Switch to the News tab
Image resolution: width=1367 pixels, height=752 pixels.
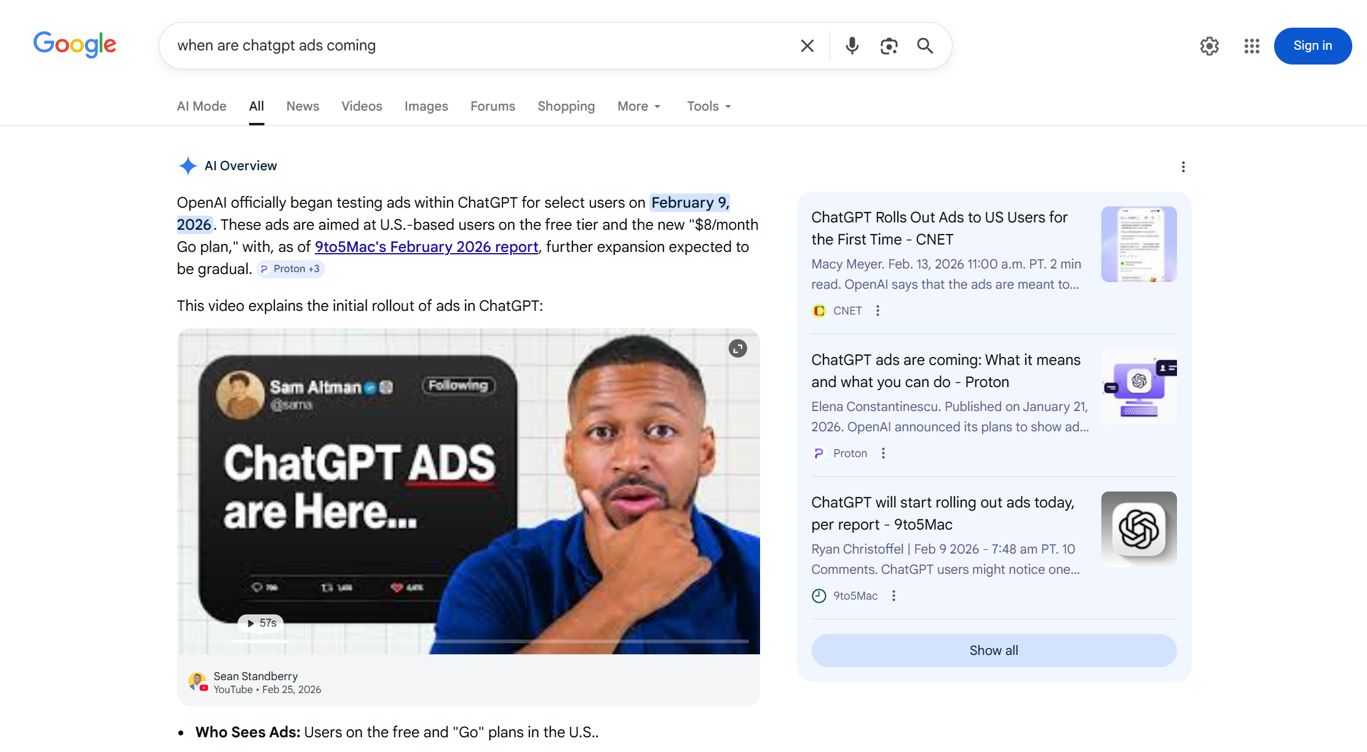[x=303, y=106]
